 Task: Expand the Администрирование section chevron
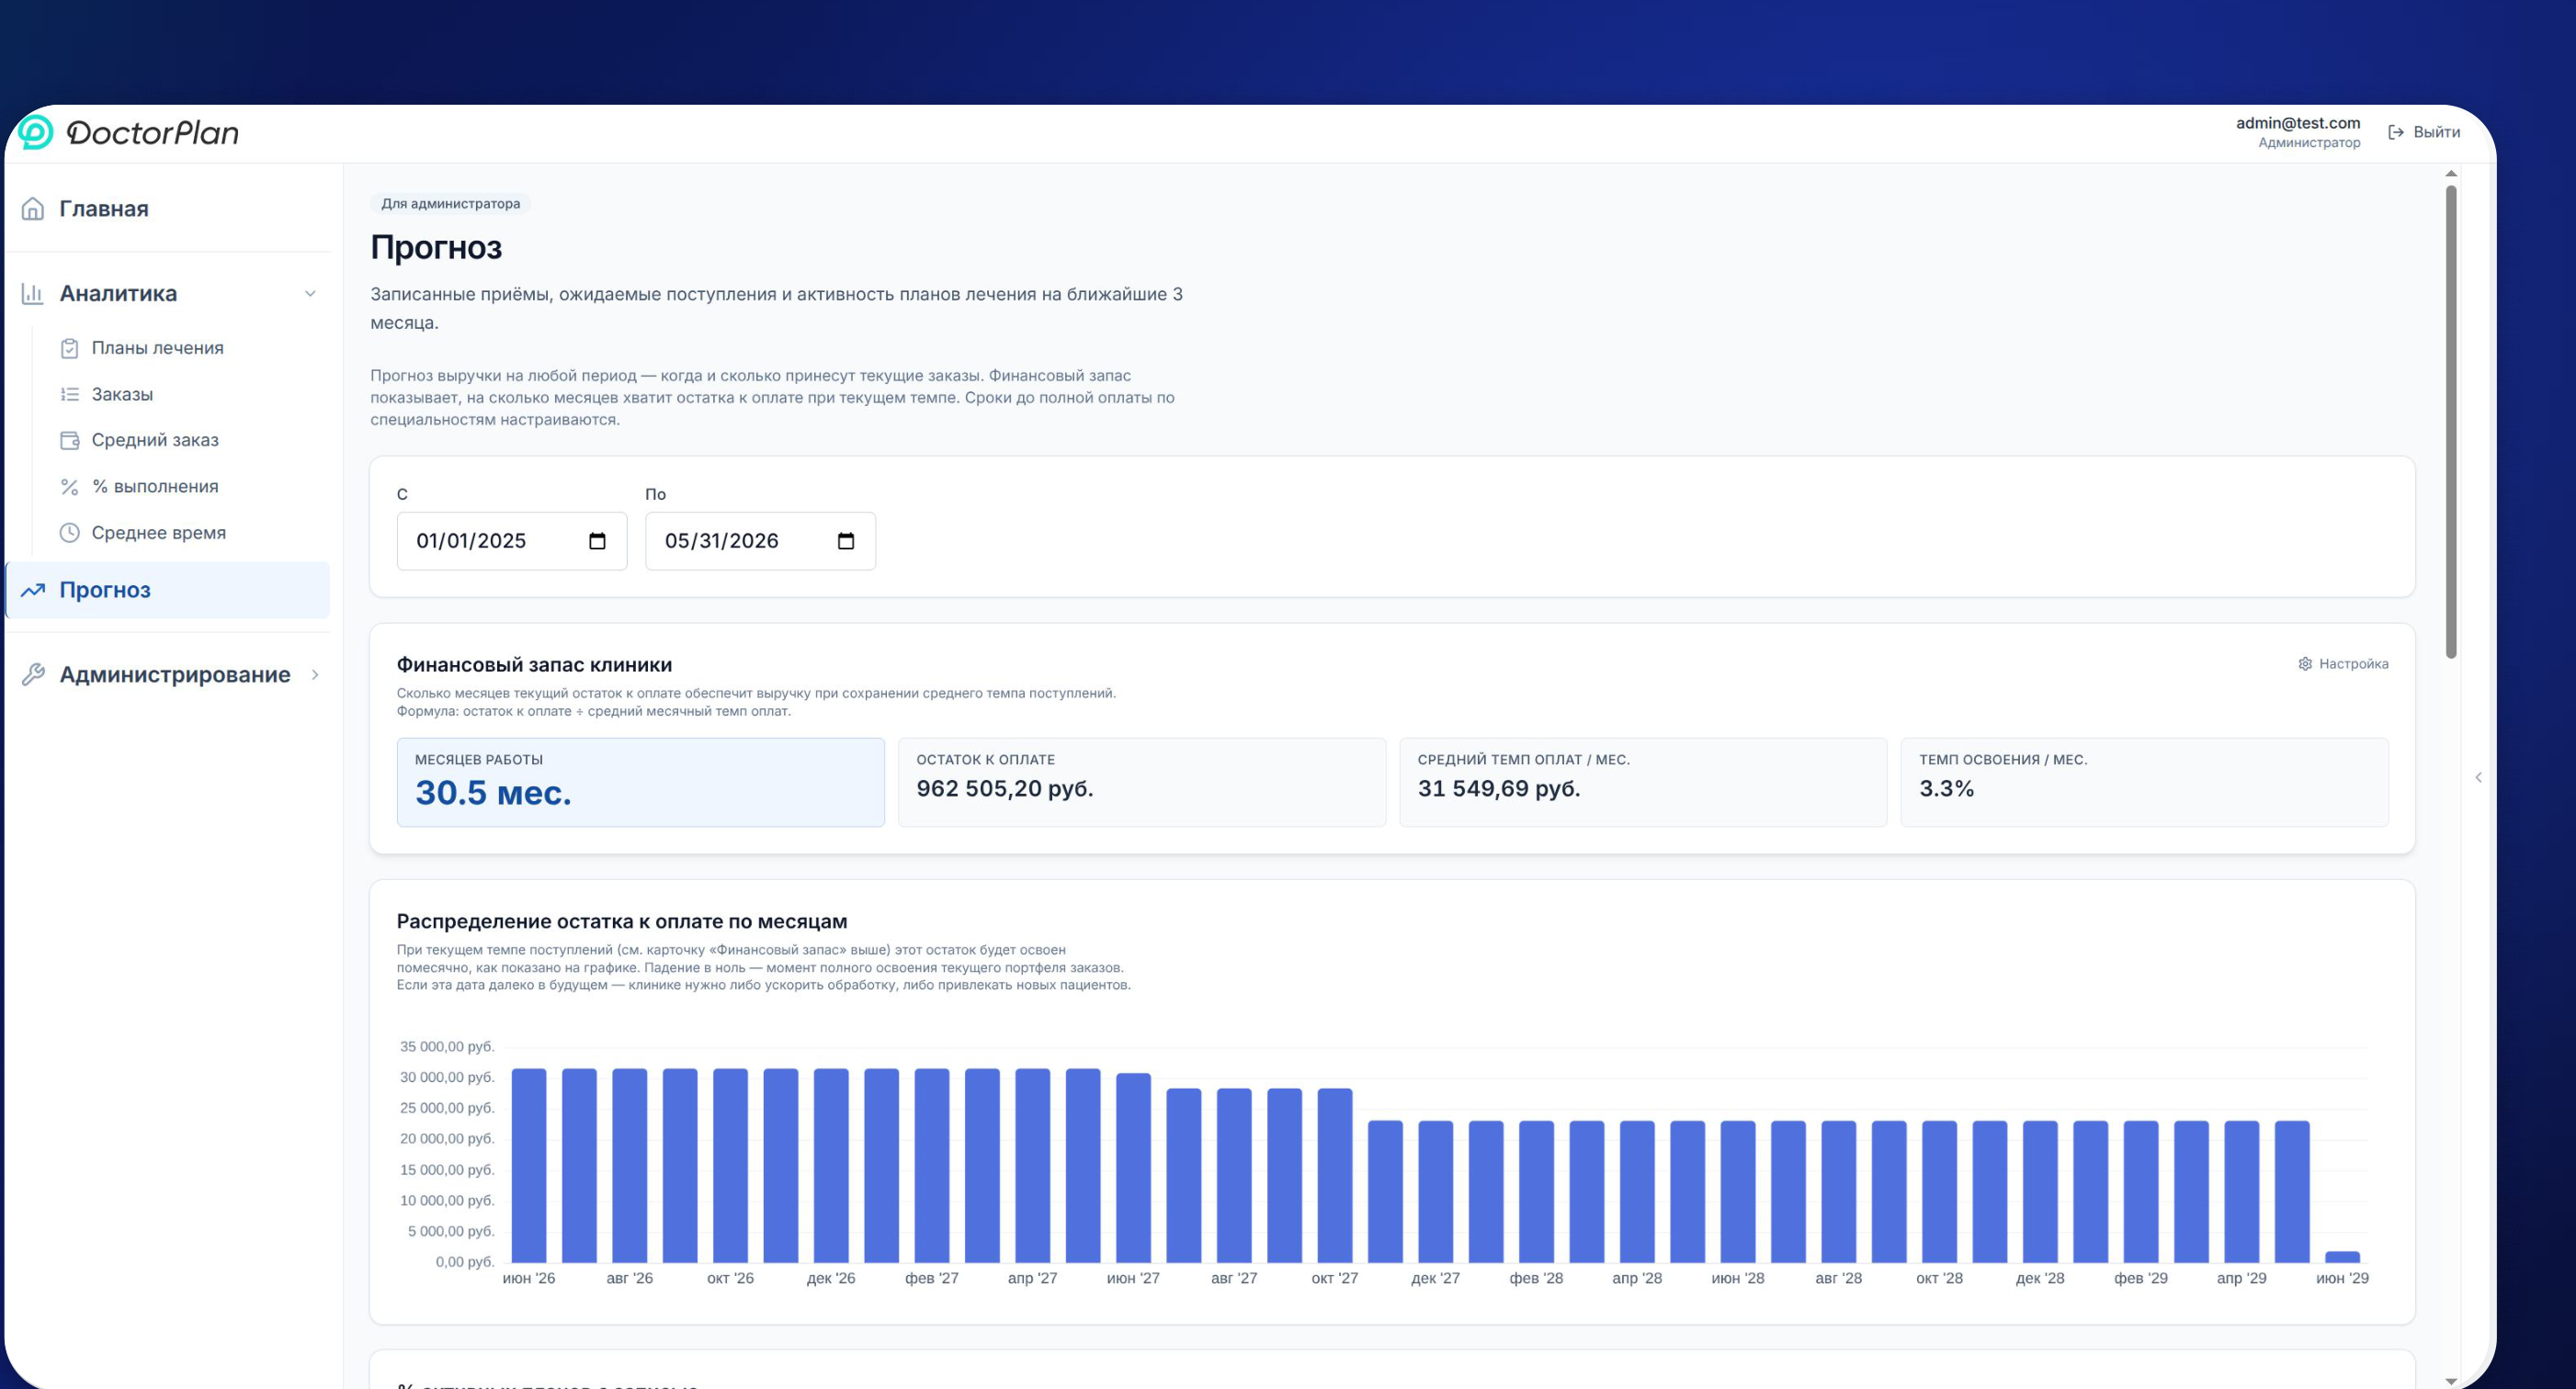(x=315, y=674)
